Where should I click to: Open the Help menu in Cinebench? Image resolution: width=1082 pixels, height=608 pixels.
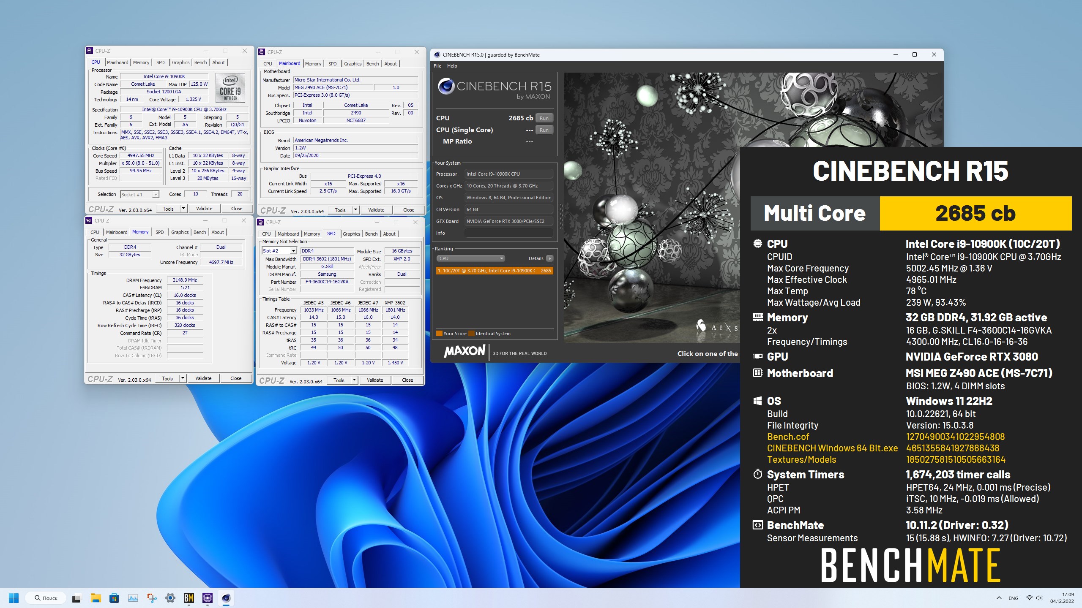point(452,66)
